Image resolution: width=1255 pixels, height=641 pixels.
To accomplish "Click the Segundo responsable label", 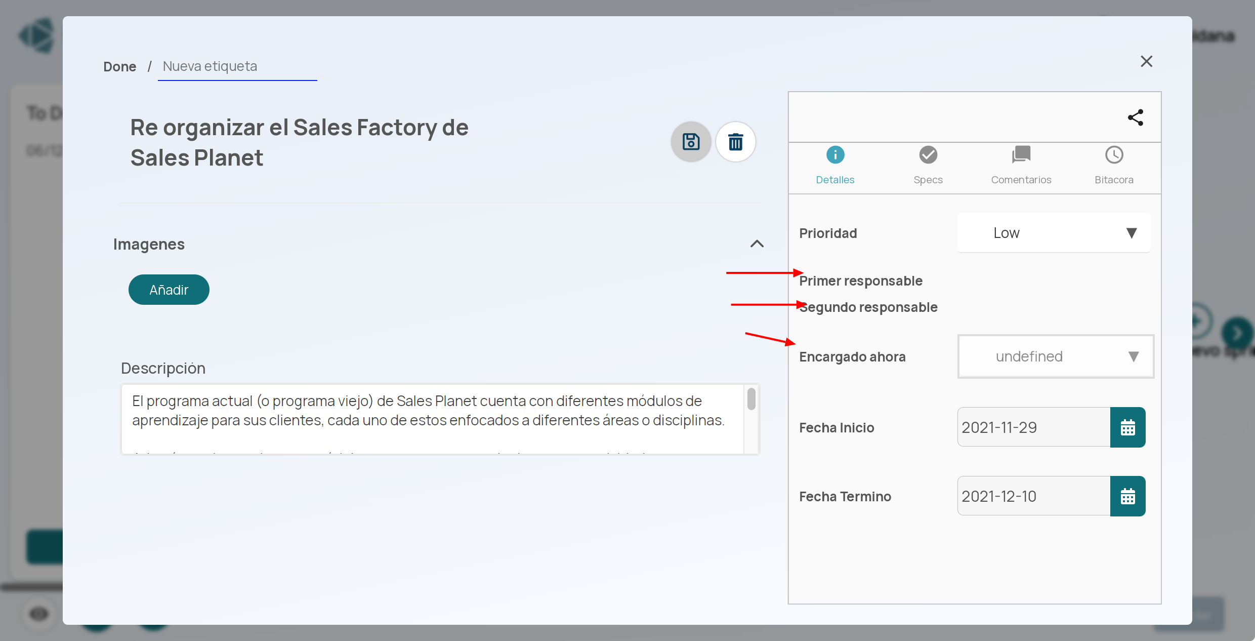I will (868, 307).
